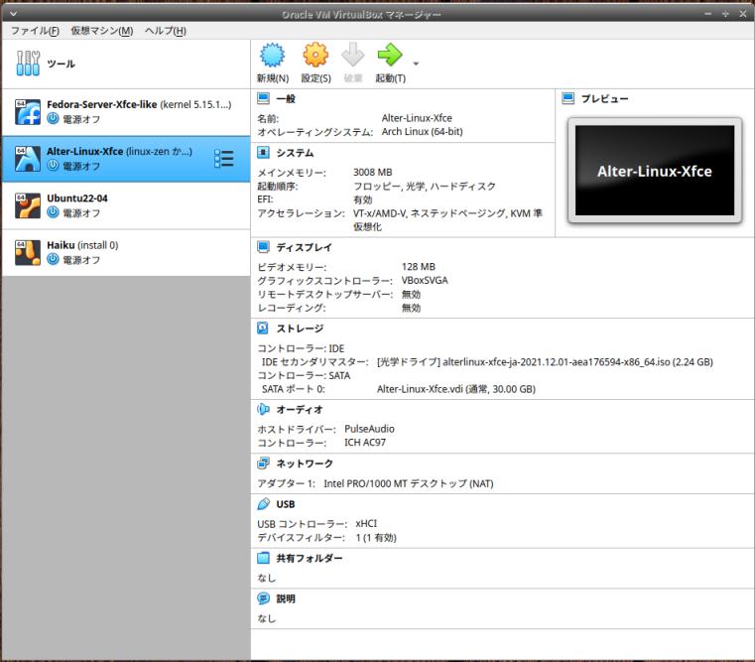Open the window menu arrow in title bar
Image resolution: width=755 pixels, height=662 pixels.
point(14,14)
